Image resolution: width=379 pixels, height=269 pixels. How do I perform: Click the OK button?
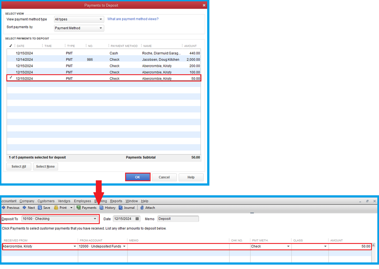point(137,177)
